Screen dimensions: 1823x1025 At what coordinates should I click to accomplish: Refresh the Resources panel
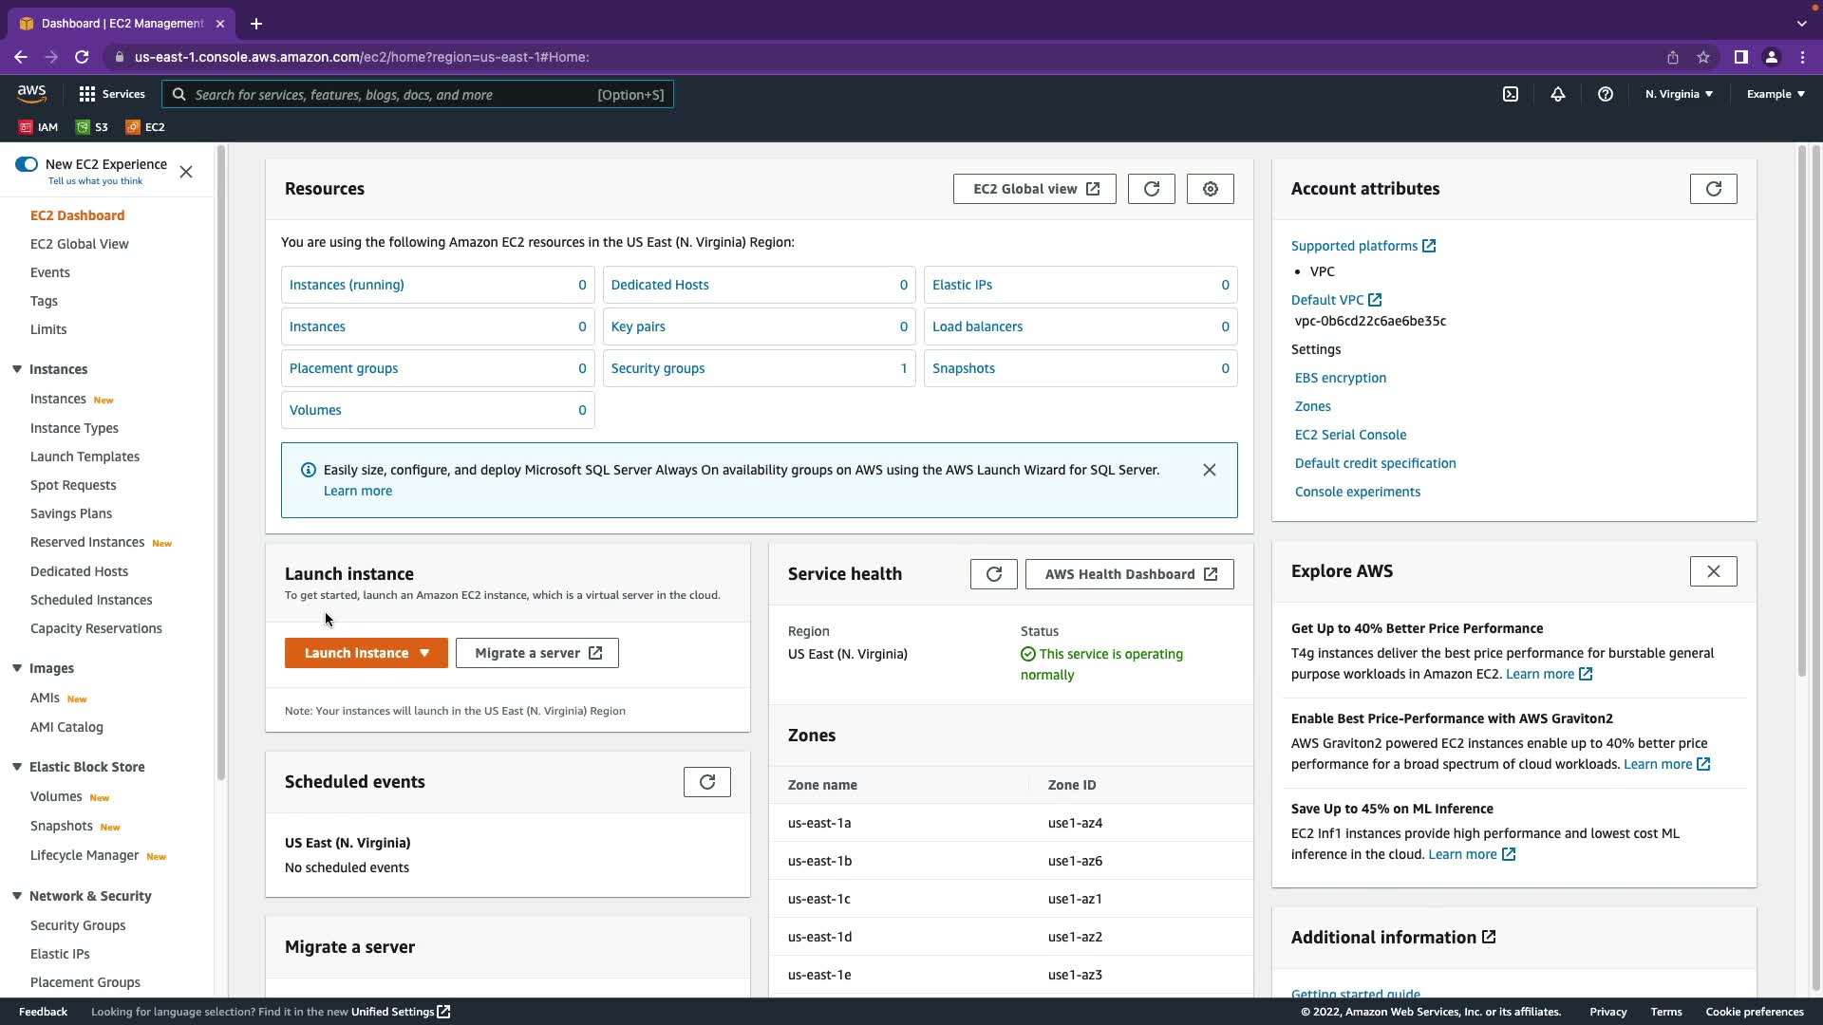1151,189
